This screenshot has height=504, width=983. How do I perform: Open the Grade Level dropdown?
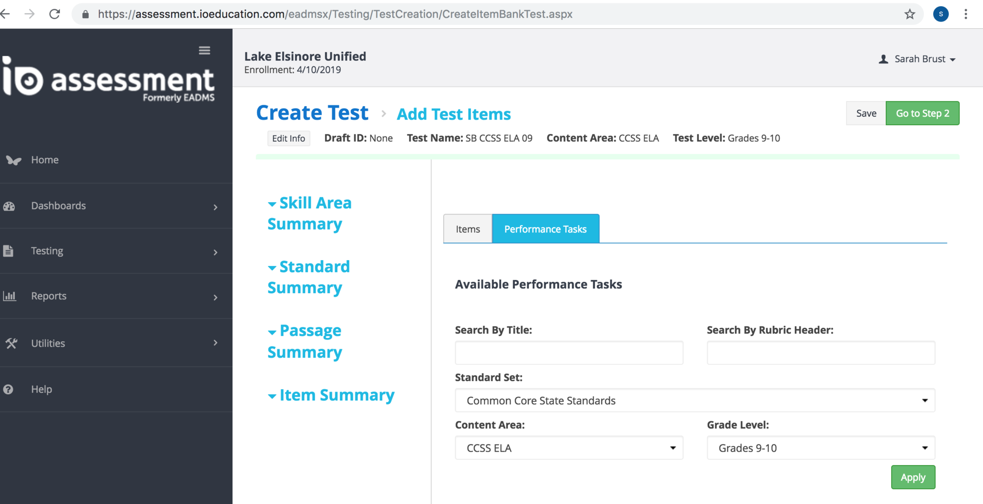[x=820, y=448]
